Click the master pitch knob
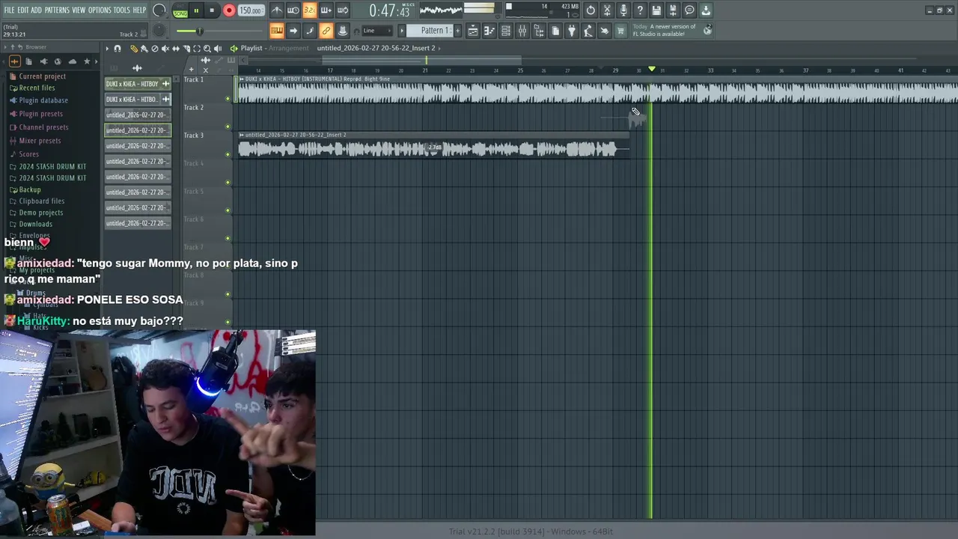 tap(159, 31)
